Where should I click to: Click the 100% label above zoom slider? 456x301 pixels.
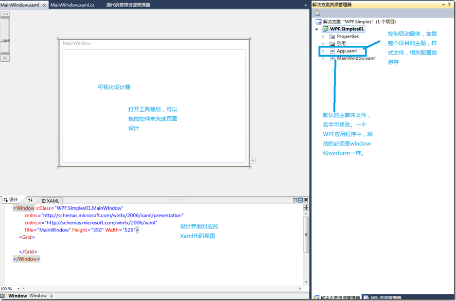coord(5,14)
